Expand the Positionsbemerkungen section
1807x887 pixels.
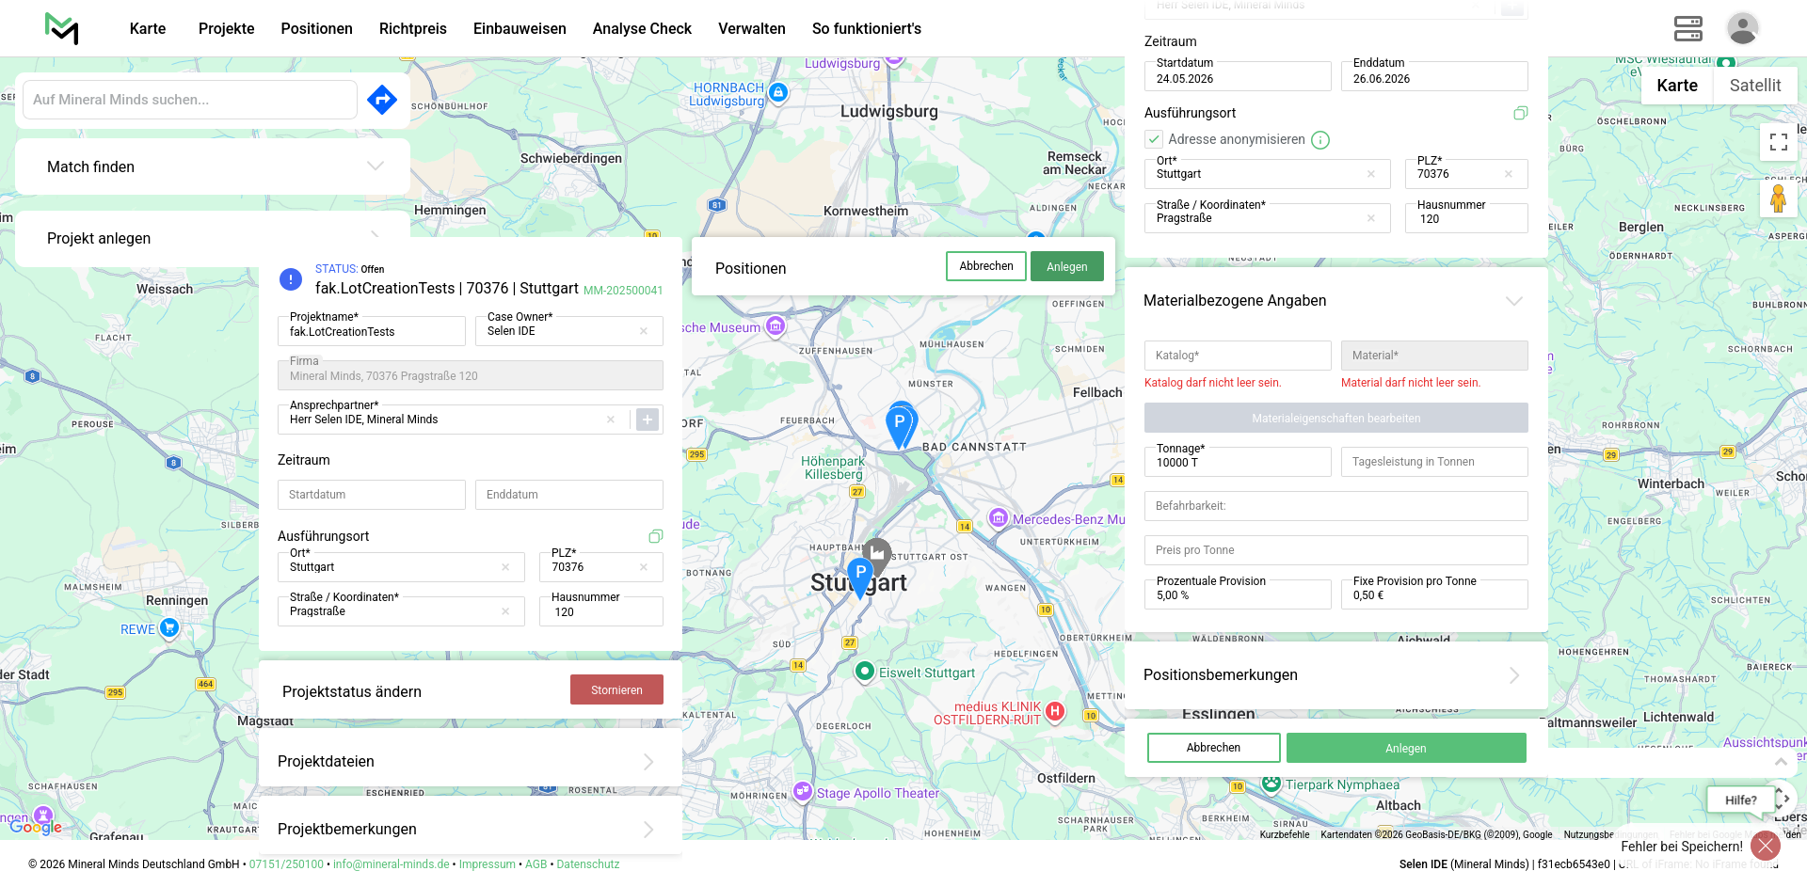coord(1513,675)
